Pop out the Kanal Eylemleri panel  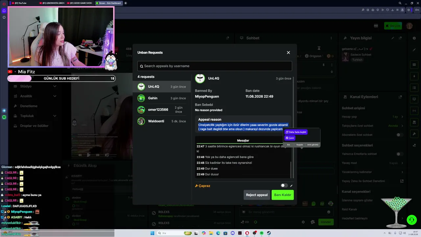pyautogui.click(x=400, y=97)
